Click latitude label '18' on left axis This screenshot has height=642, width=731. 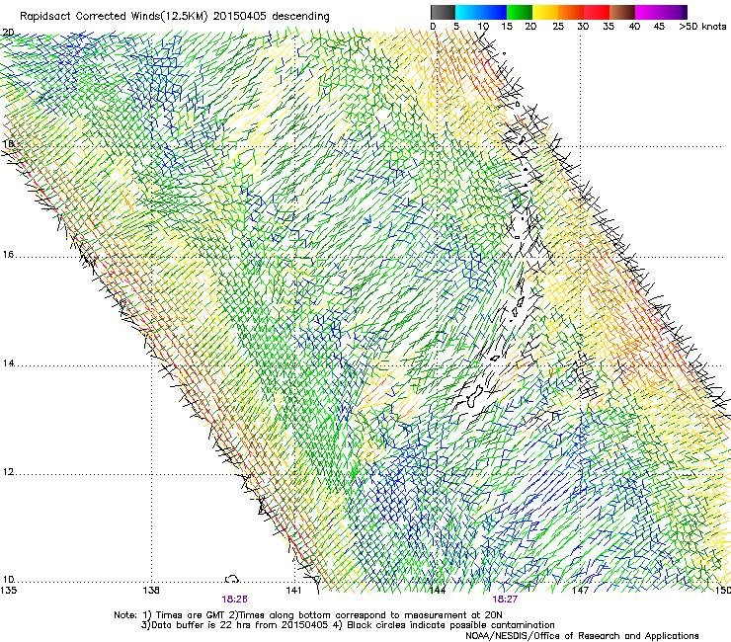point(8,143)
